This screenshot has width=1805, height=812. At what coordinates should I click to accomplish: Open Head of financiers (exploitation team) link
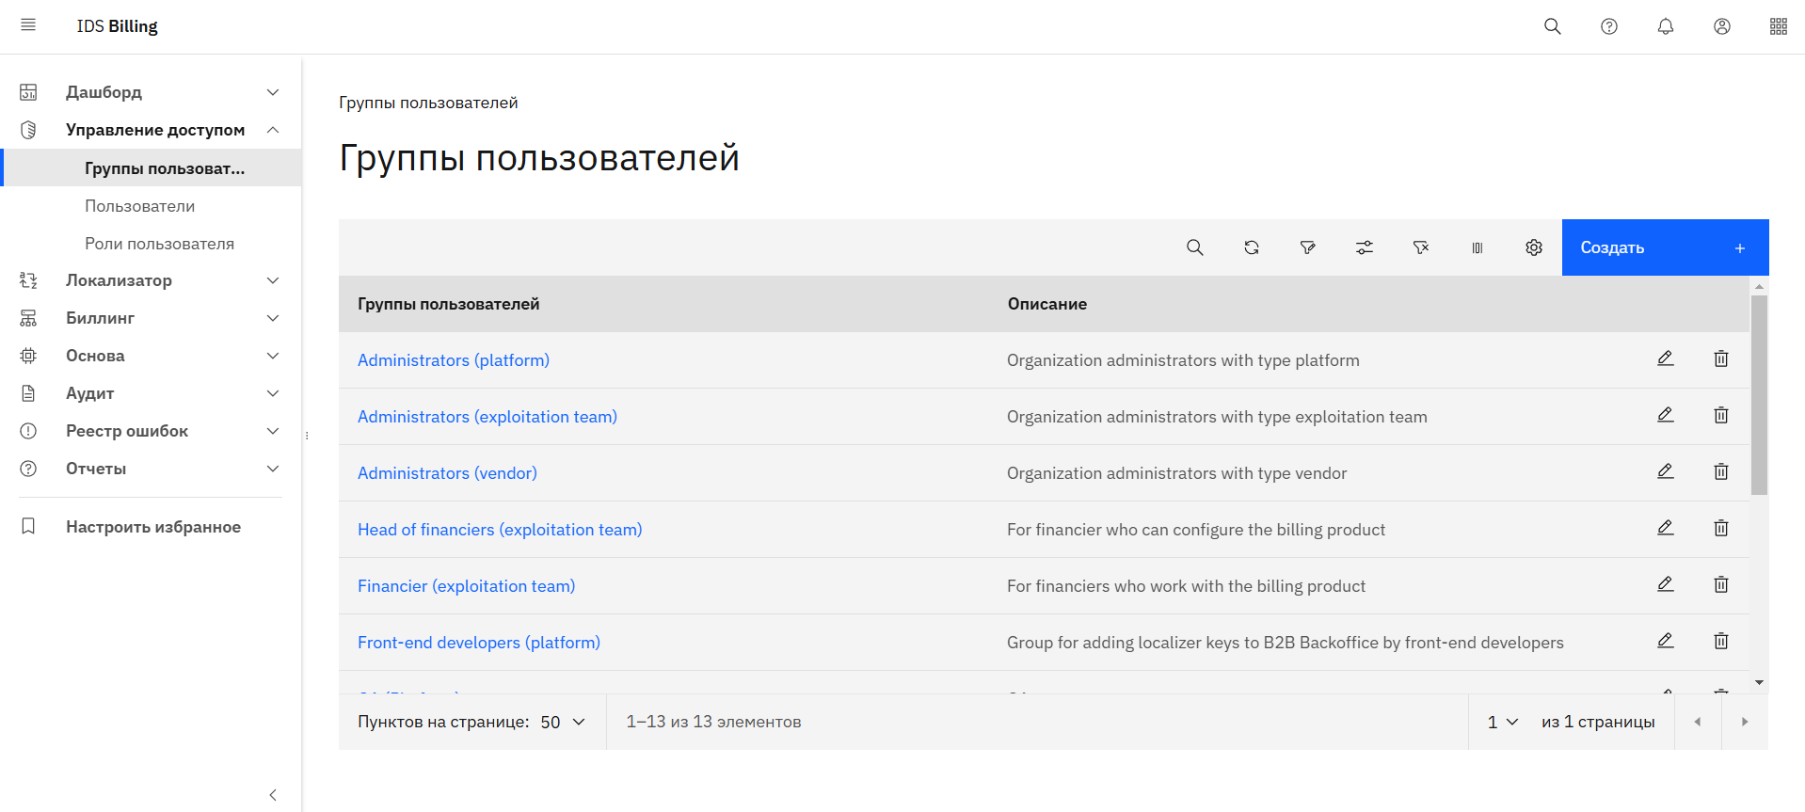(x=500, y=530)
